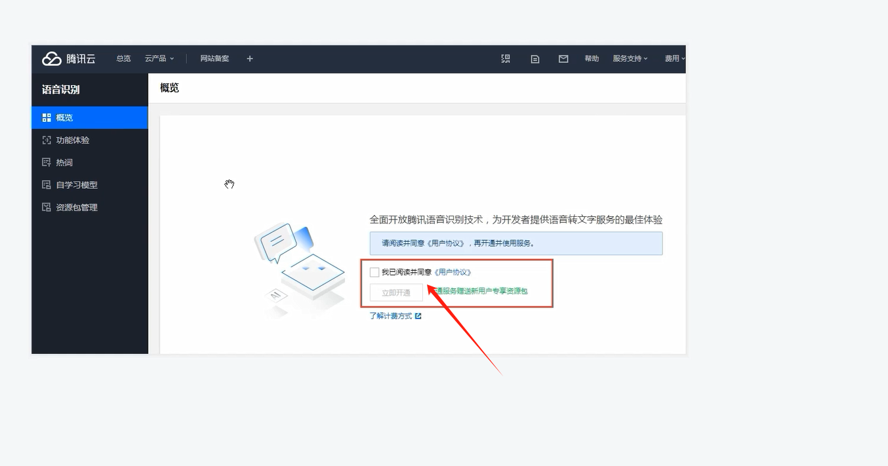The height and width of the screenshot is (466, 888).
Task: Open the 了解计费方式 link
Action: click(391, 316)
